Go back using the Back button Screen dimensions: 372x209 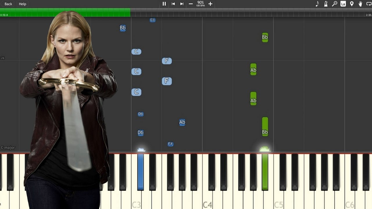click(x=8, y=4)
